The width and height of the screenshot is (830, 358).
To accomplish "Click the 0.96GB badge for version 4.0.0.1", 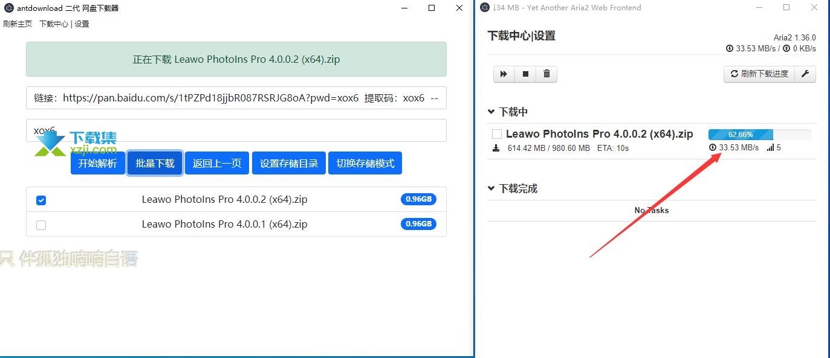I will click(418, 224).
